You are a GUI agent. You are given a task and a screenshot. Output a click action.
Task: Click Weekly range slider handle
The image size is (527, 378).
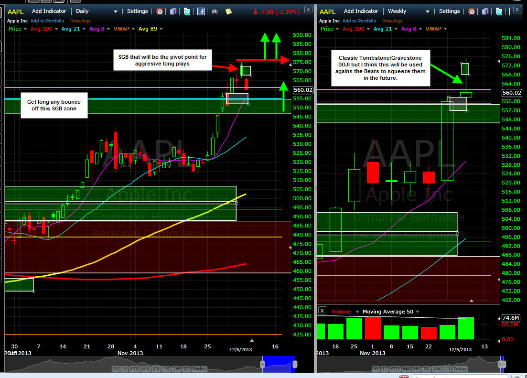[x=502, y=364]
